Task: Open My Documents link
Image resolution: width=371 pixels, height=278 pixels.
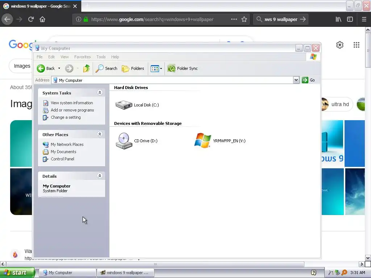Action: point(63,152)
